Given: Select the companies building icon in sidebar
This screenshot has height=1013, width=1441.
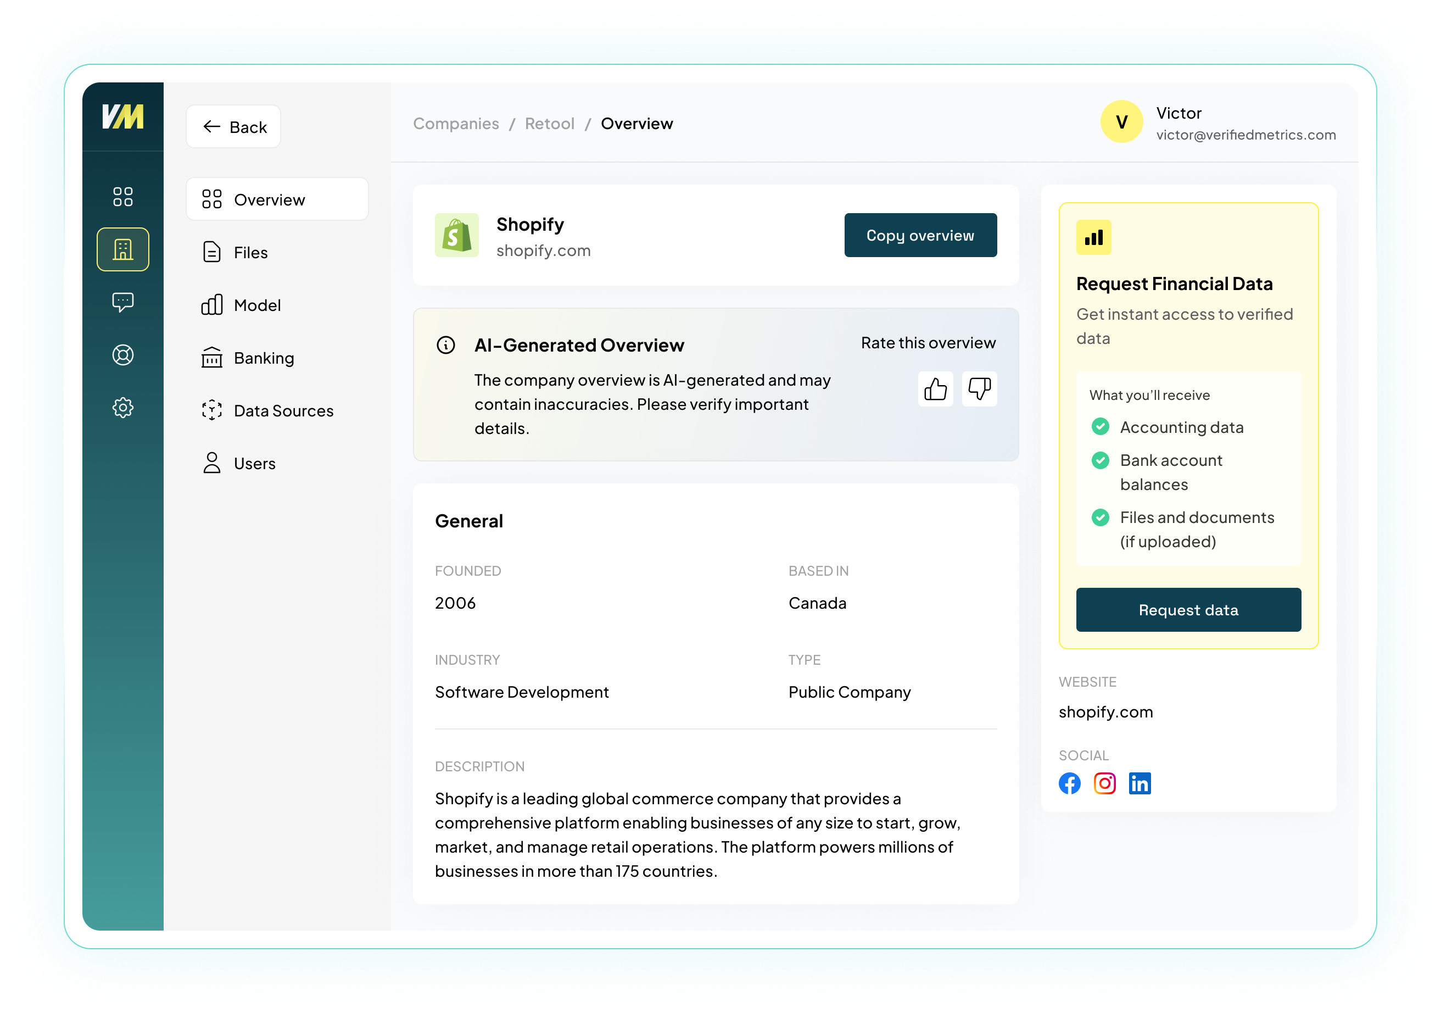Looking at the screenshot, I should pos(123,249).
